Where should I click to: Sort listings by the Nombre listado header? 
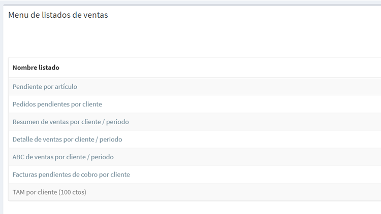[x=36, y=67]
